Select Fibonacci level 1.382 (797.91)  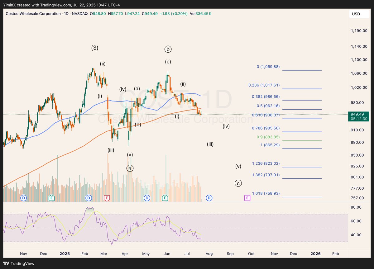pyautogui.click(x=266, y=175)
